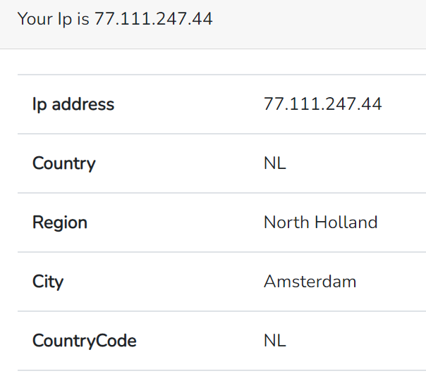Screen dimensions: 426x383
Task: Select the "CountryCode" row label
Action: pyautogui.click(x=84, y=341)
